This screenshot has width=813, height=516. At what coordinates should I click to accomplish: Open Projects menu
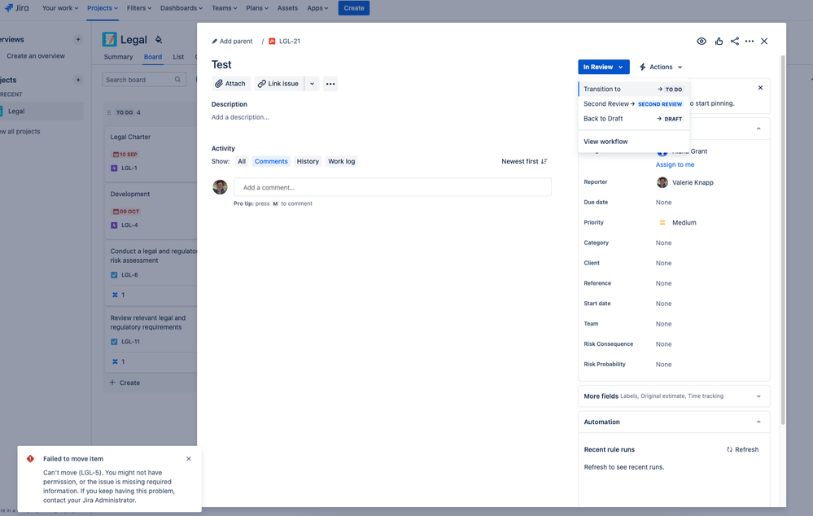coord(103,8)
